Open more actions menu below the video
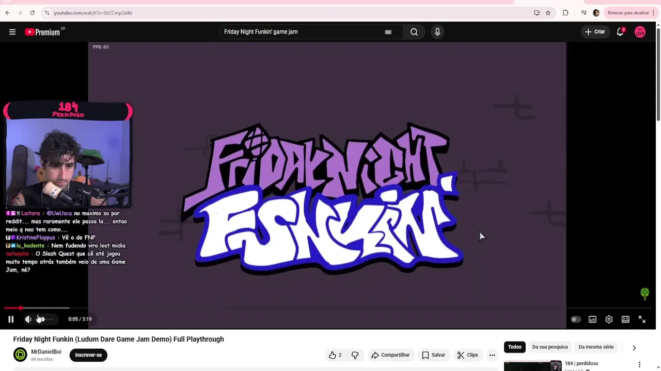The image size is (661, 371). [x=492, y=355]
